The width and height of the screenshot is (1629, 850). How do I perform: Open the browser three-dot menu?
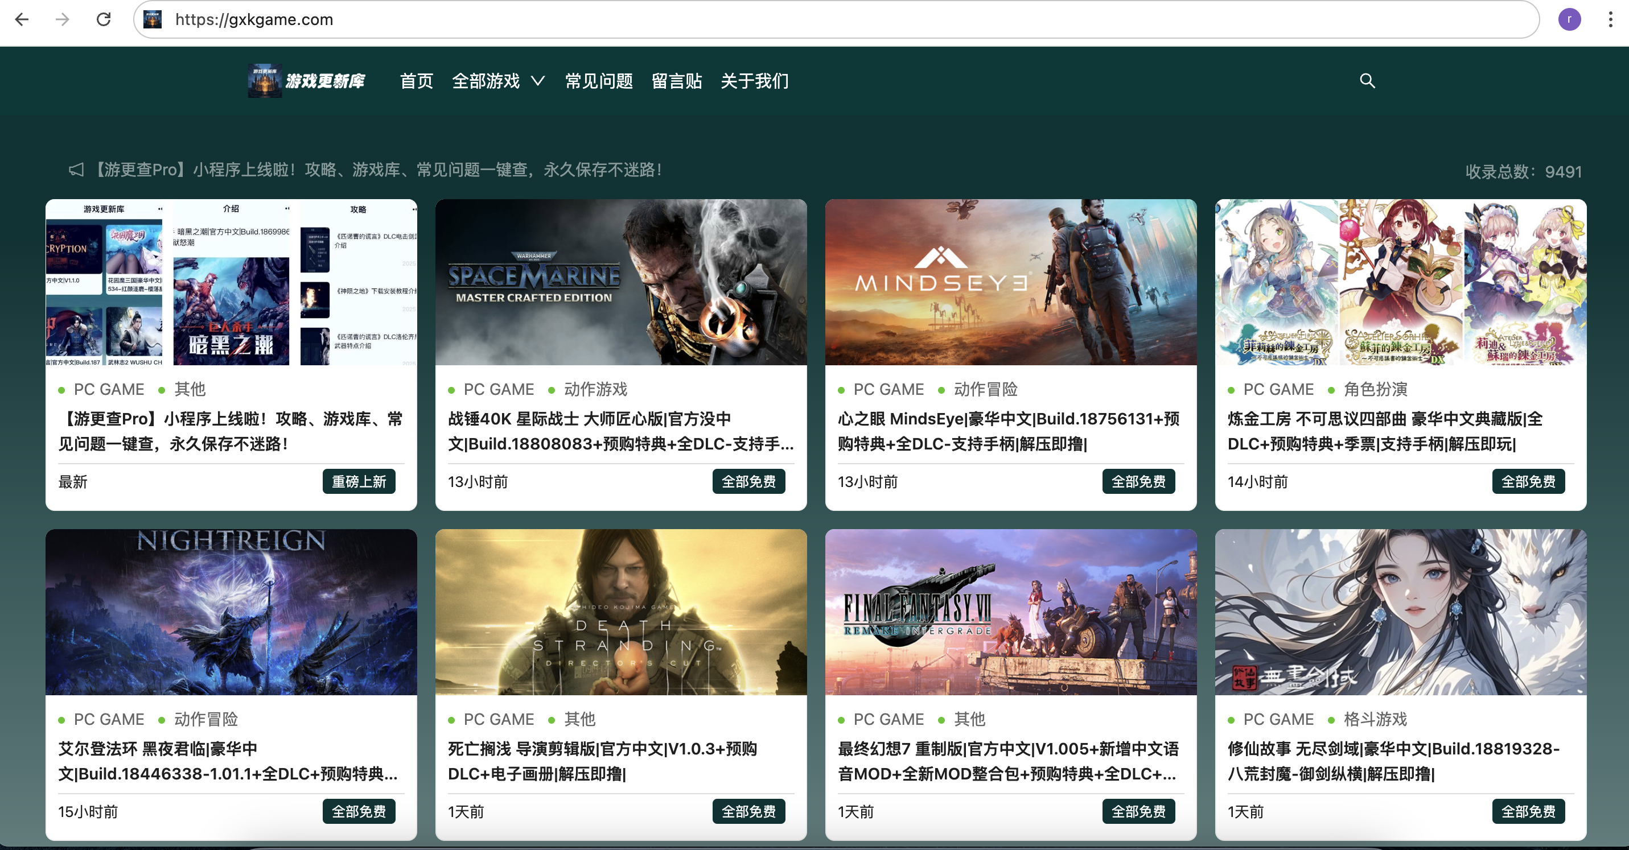coord(1610,19)
